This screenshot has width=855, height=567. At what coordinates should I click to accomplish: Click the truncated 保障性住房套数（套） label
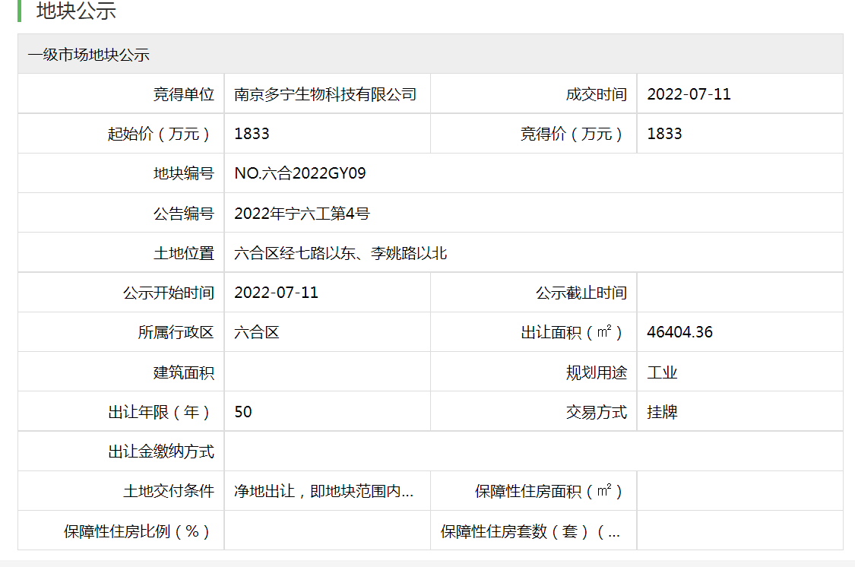530,531
